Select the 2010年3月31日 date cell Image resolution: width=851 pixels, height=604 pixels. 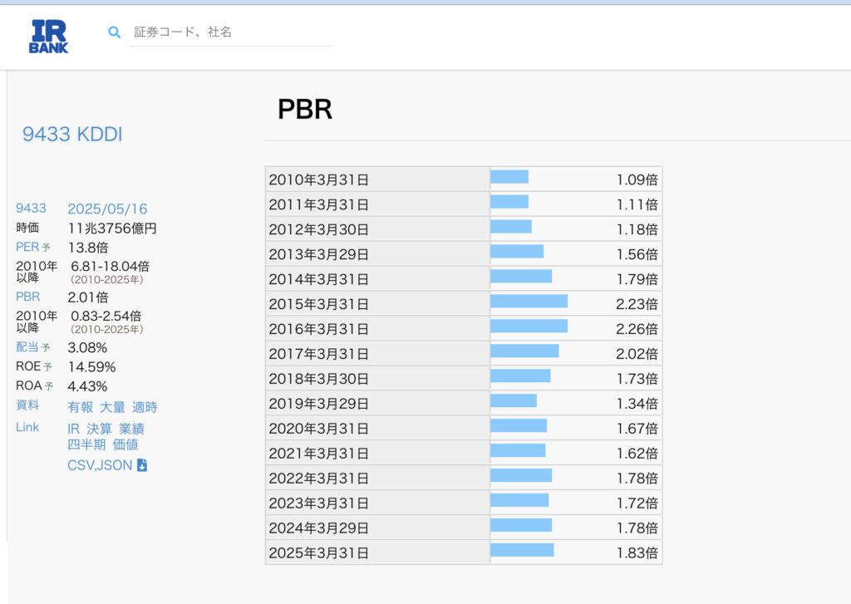378,179
